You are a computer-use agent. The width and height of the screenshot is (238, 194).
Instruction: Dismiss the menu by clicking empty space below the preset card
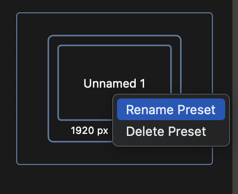(x=115, y=179)
